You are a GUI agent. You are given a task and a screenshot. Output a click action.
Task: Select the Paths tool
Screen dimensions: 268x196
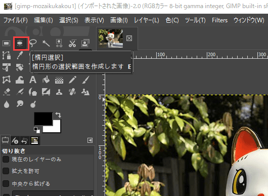point(7,55)
